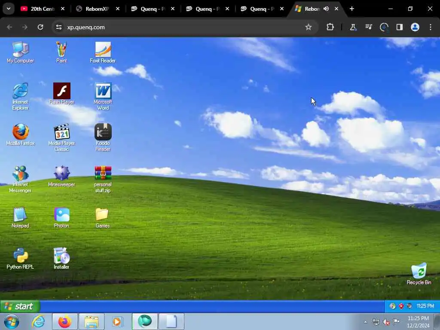
Task: Open media player taskbar icon
Action: 117,321
